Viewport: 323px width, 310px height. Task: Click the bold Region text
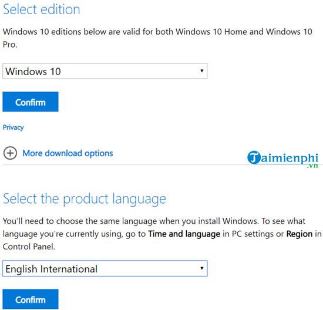[x=300, y=234]
